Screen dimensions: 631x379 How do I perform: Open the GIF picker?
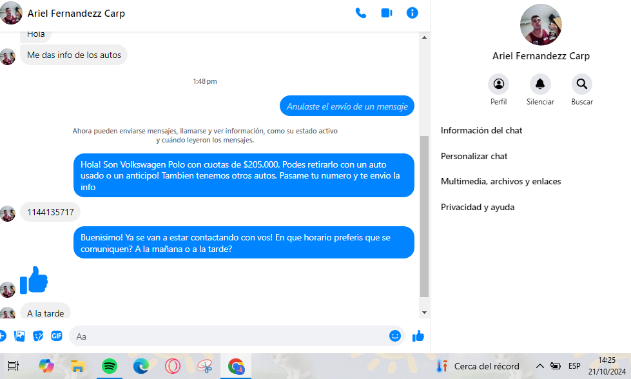(x=56, y=336)
